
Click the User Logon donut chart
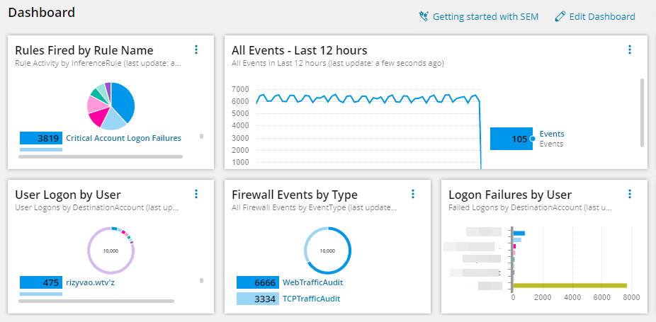111,251
